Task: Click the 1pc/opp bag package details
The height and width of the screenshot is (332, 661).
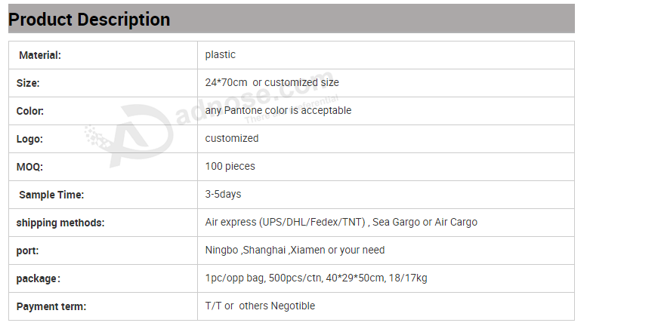Action: (x=317, y=278)
